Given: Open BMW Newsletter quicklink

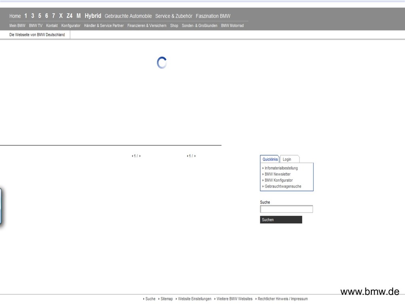Looking at the screenshot, I should (277, 174).
